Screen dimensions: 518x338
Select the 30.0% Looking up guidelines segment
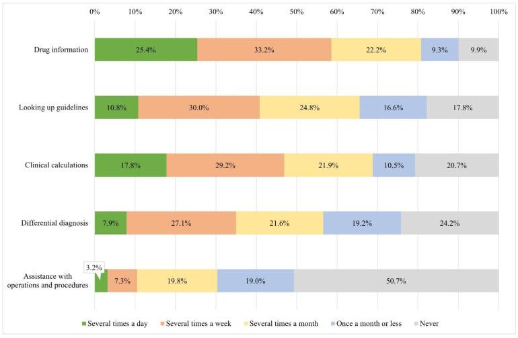(x=199, y=108)
